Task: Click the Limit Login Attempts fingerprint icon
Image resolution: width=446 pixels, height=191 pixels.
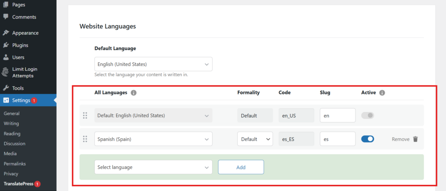Action: click(x=6, y=73)
